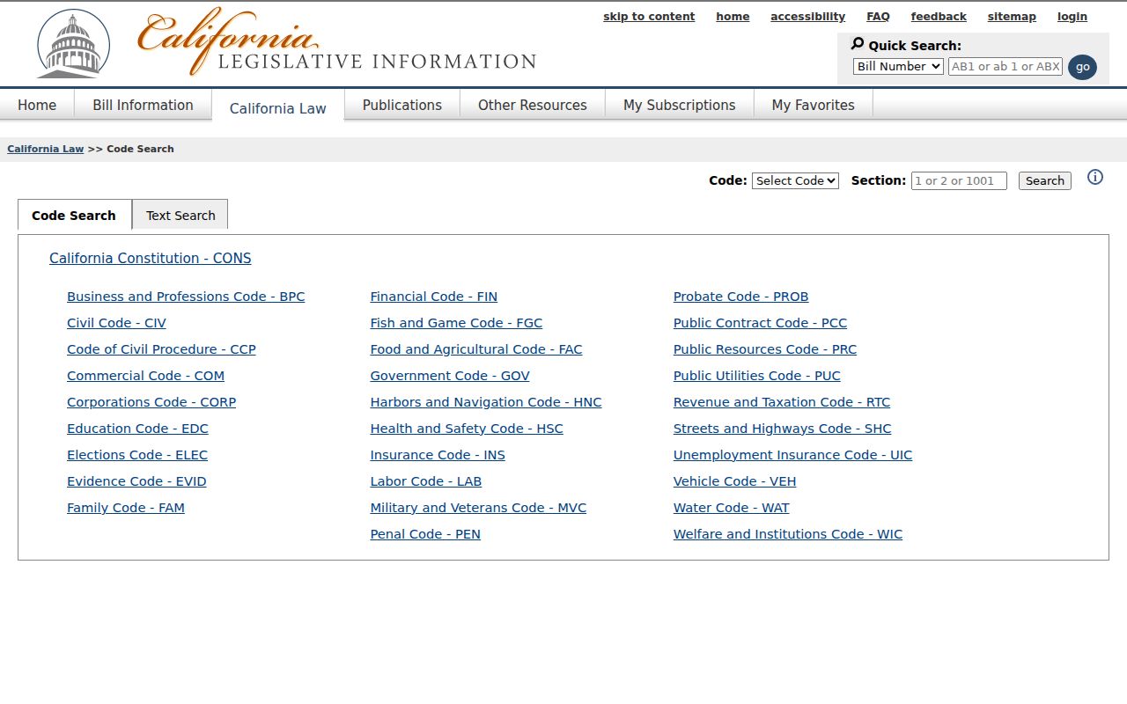Open Business and Professions Code - BPC
This screenshot has height=704, width=1127.
click(x=186, y=297)
